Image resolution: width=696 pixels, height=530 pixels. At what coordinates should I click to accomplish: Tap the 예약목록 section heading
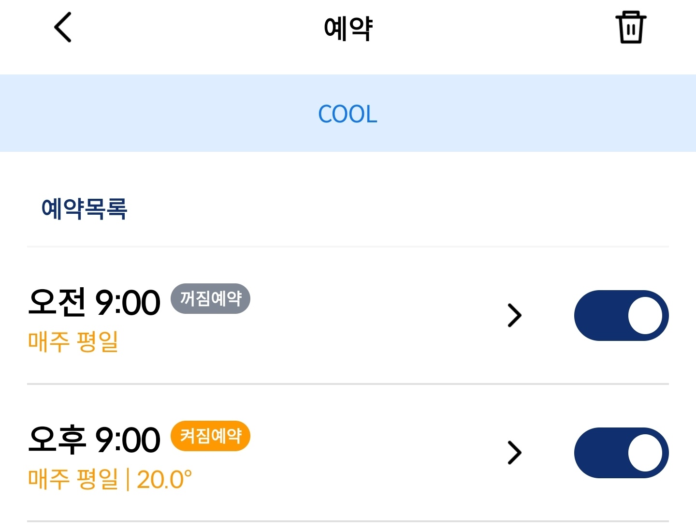coord(84,209)
